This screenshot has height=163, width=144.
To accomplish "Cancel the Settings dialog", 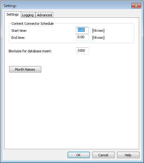I will coord(103,155).
